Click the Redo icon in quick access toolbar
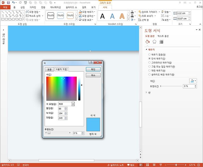The image size is (203, 167). pyautogui.click(x=20, y=3)
